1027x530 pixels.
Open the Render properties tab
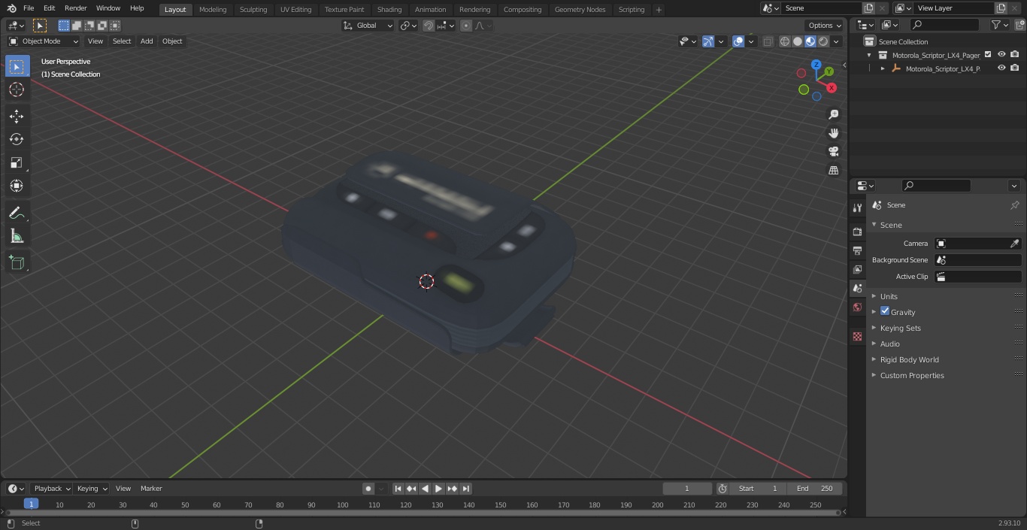pos(857,232)
